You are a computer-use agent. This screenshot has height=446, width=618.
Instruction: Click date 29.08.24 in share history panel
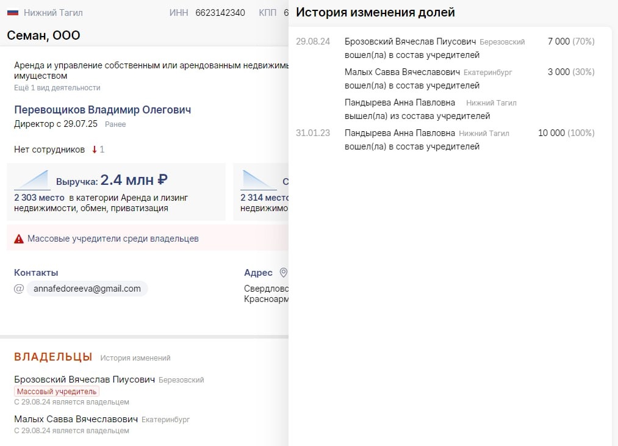tap(314, 41)
